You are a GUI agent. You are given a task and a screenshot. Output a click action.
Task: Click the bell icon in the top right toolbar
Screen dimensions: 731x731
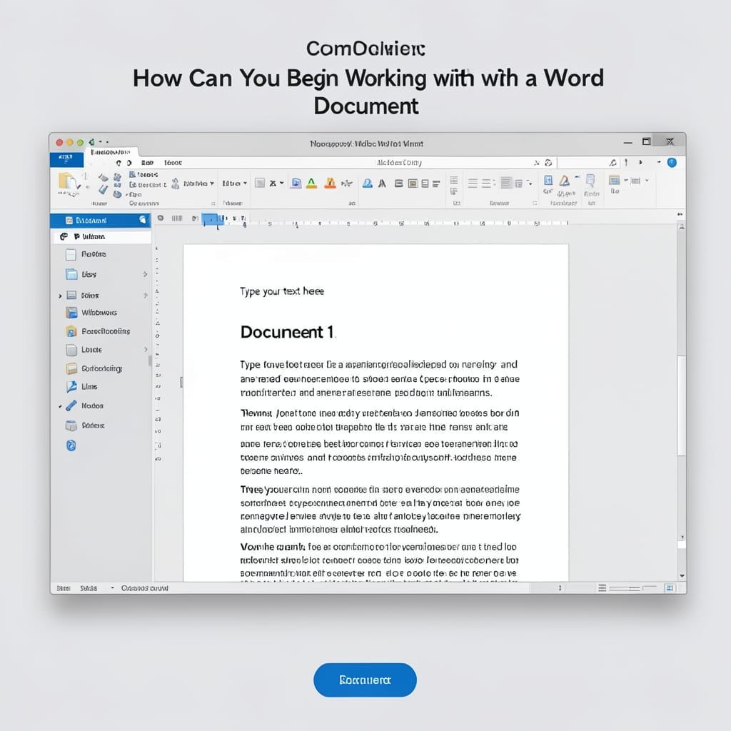pyautogui.click(x=613, y=163)
